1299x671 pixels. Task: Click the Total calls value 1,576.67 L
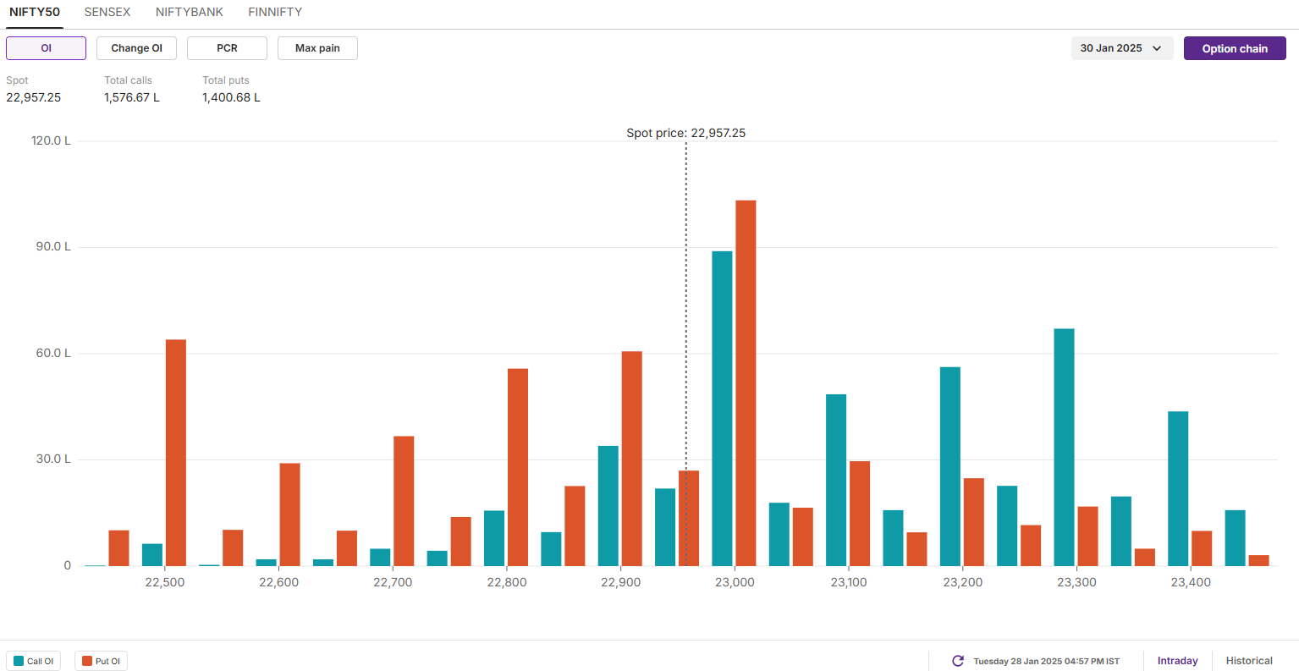tap(132, 97)
